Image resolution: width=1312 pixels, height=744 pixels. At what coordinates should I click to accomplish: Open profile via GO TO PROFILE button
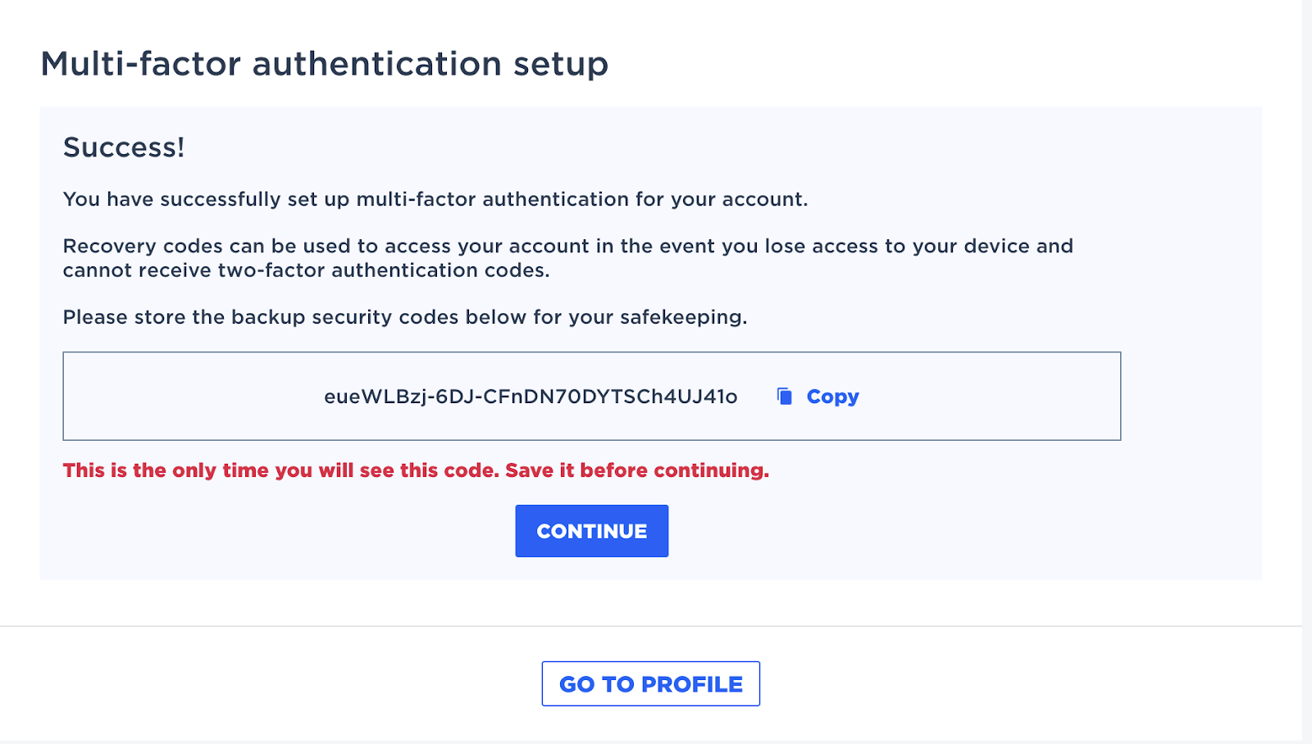click(651, 683)
